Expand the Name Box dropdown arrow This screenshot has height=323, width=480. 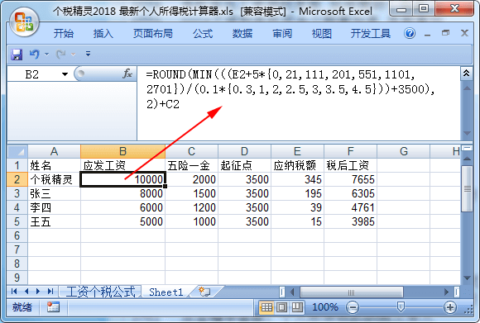pos(65,74)
